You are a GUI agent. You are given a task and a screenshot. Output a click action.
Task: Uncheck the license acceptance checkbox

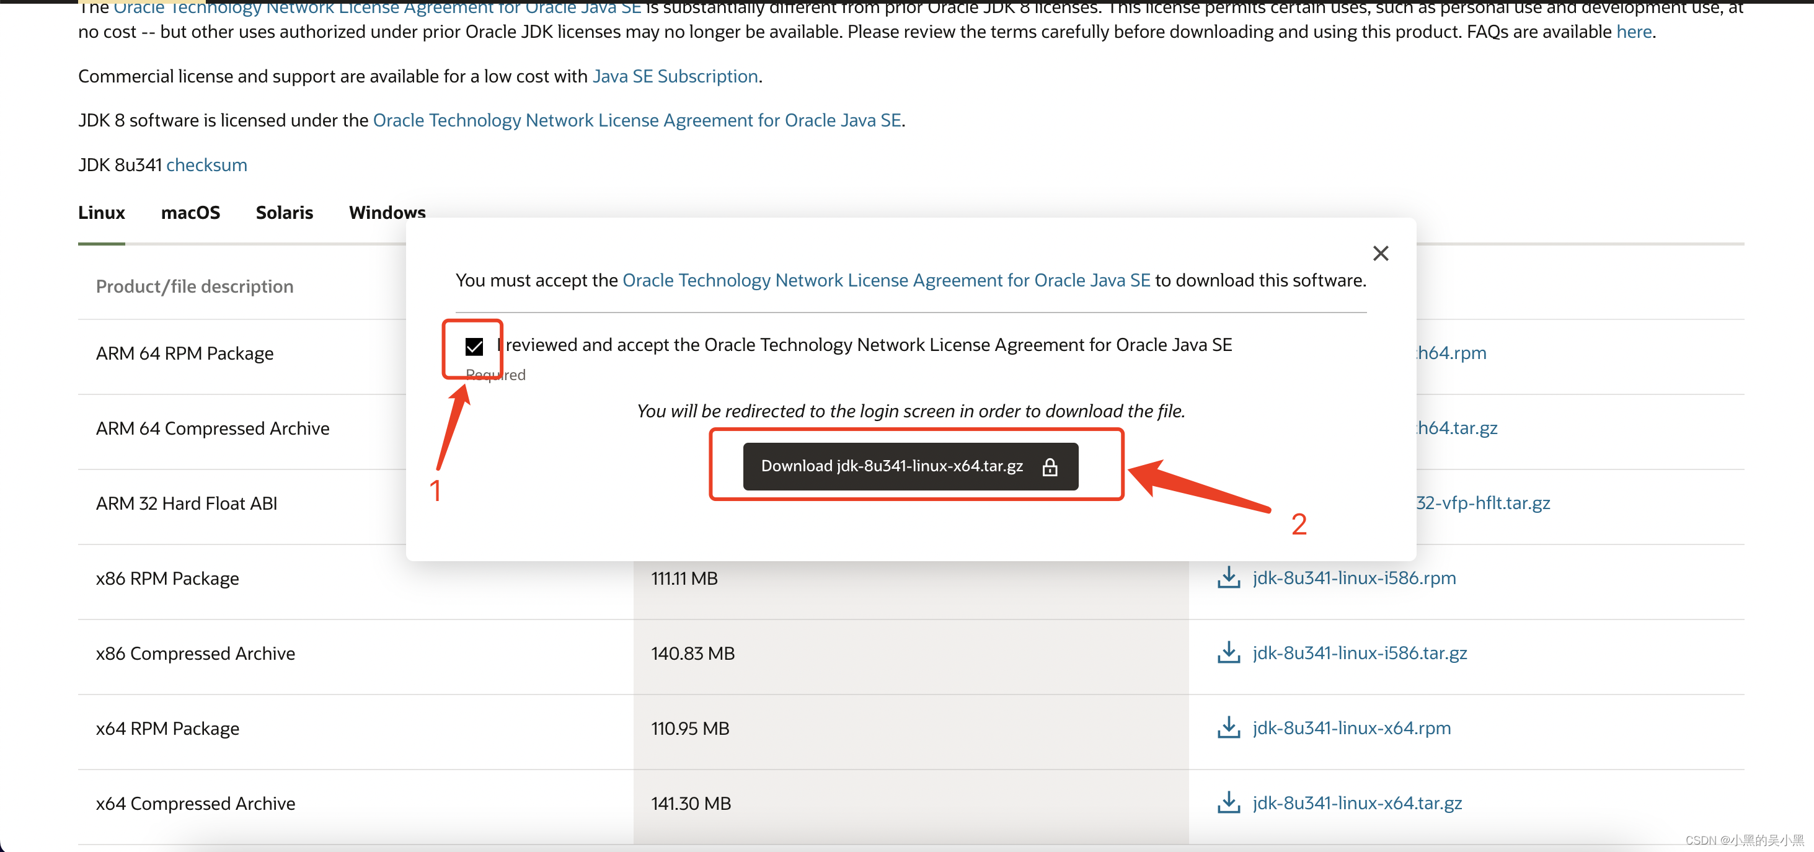coord(474,347)
